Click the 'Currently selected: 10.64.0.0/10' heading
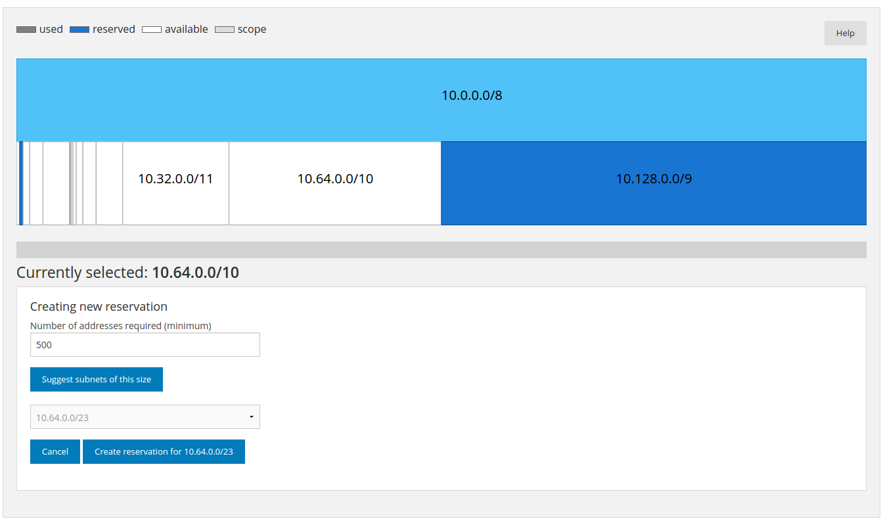This screenshot has width=883, height=519. tap(127, 273)
